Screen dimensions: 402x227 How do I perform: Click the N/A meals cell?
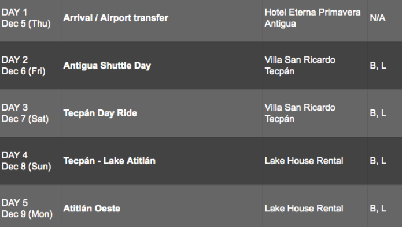(377, 18)
